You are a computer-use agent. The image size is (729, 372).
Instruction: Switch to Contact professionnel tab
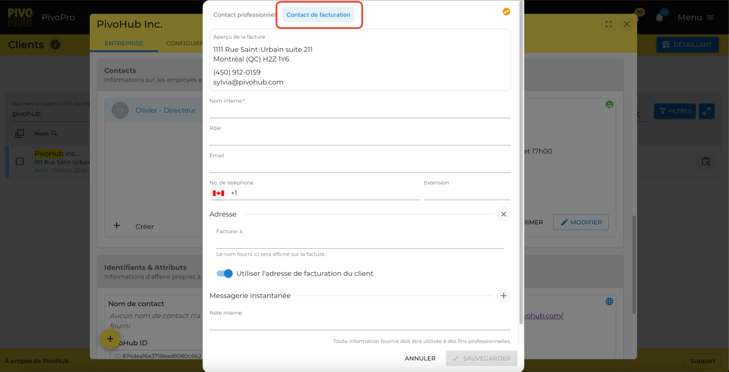click(x=244, y=15)
